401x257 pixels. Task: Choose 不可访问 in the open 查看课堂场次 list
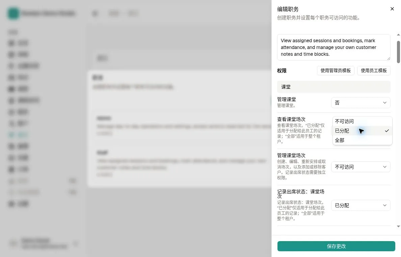click(x=363, y=121)
